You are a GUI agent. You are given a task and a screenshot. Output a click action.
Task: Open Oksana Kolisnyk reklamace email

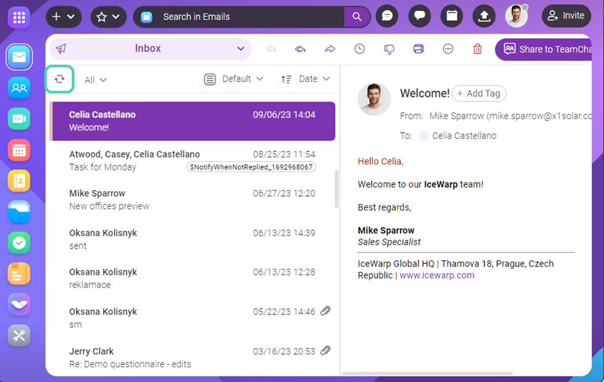(x=192, y=279)
